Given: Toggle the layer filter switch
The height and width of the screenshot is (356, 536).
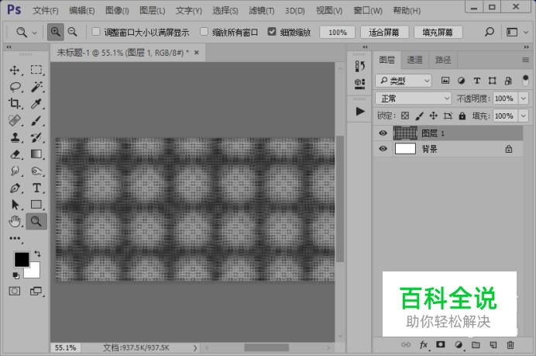Looking at the screenshot, I should [525, 81].
